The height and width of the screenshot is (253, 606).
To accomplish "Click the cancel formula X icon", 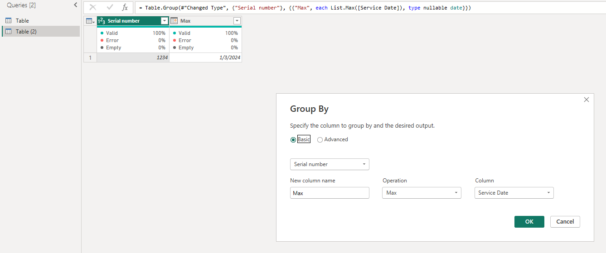I will tap(93, 8).
